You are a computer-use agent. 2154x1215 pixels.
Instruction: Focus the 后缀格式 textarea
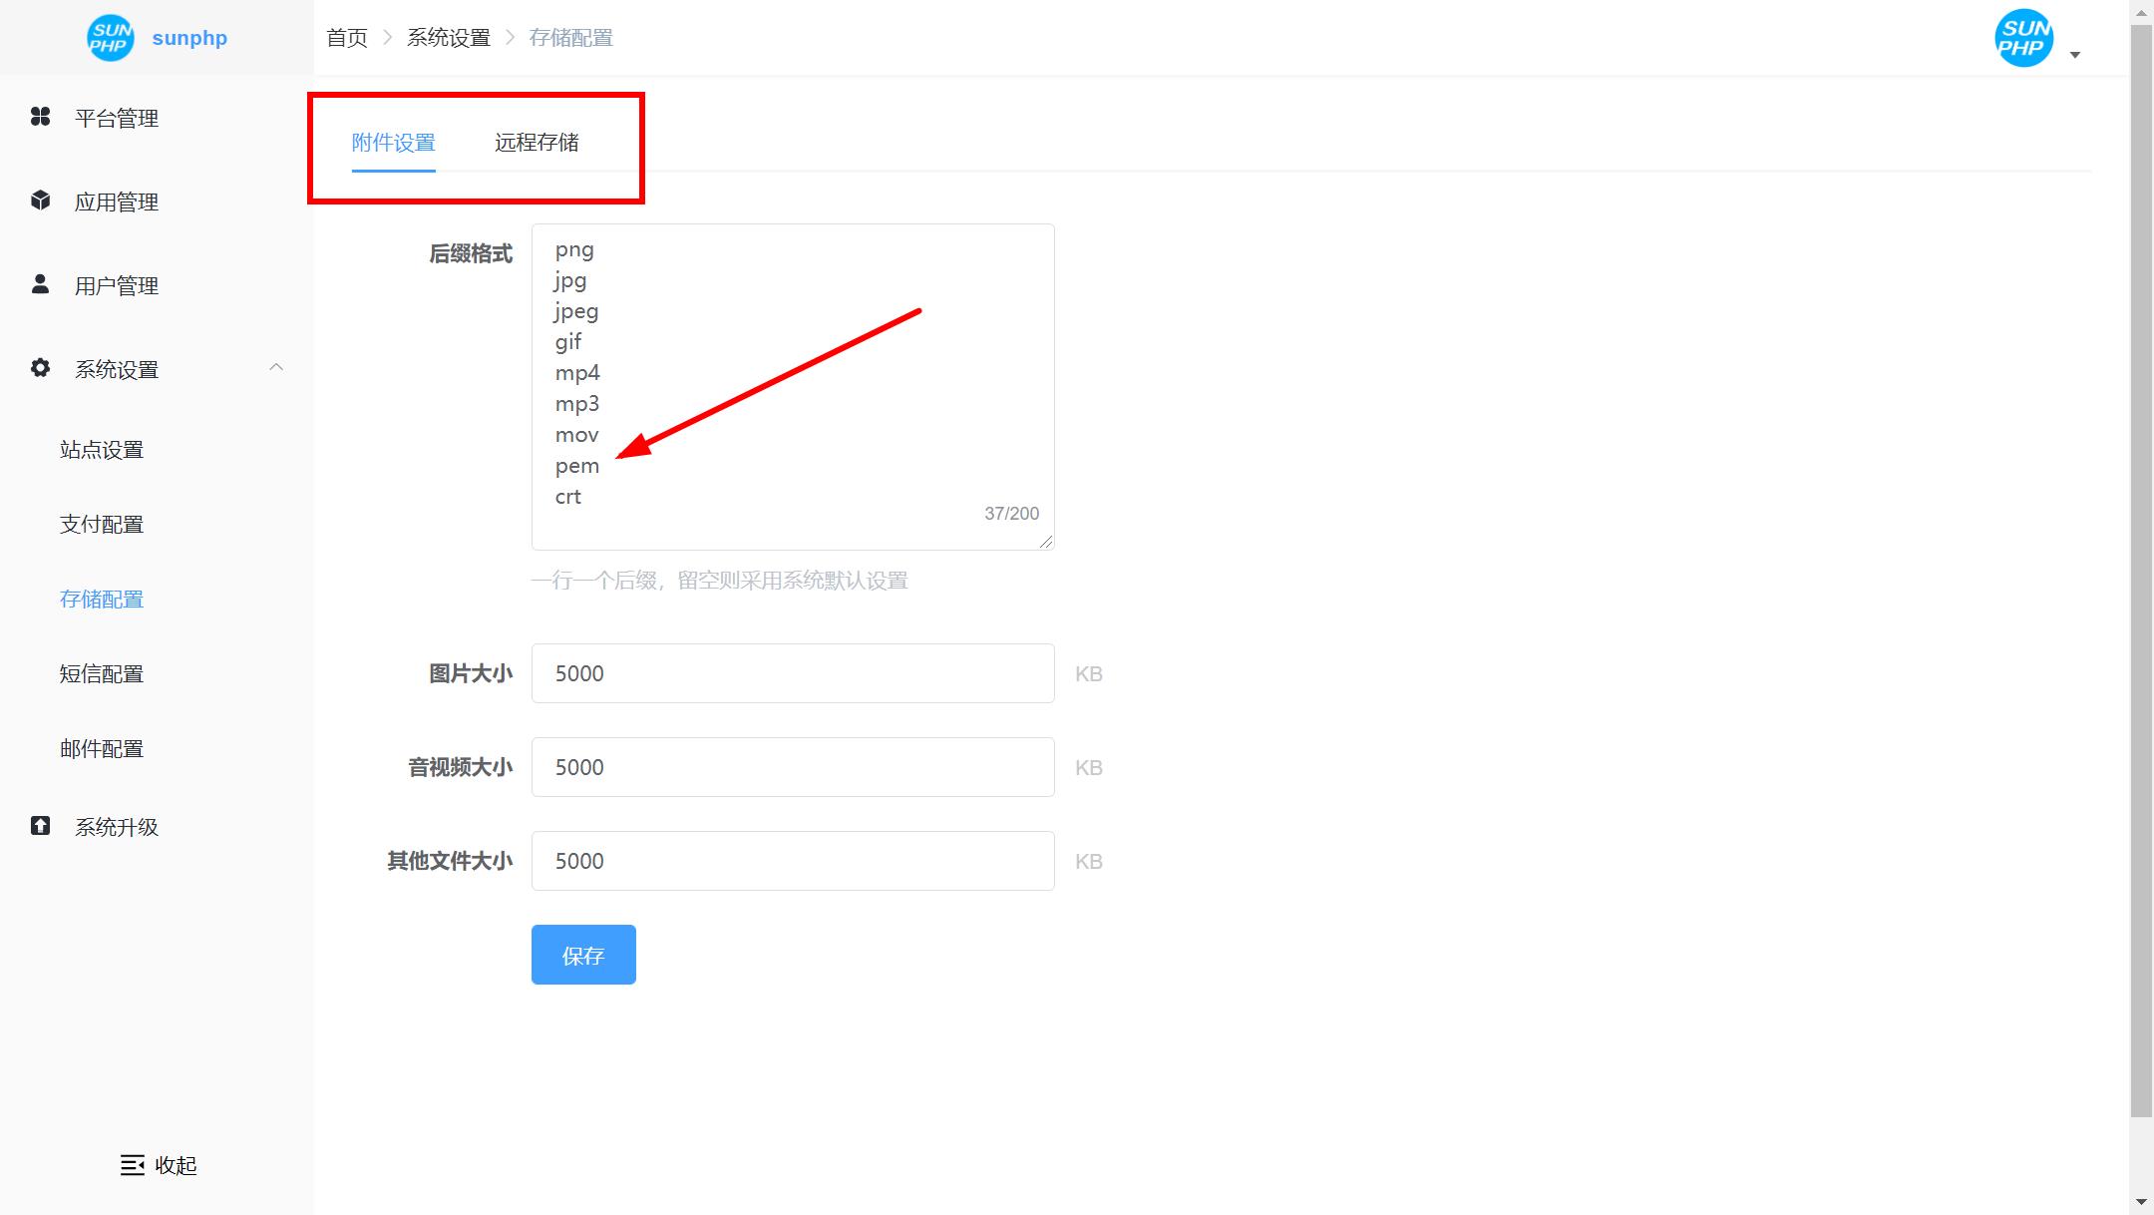click(793, 387)
